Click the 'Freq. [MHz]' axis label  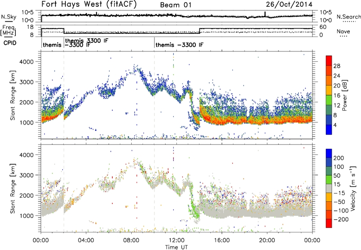tap(9, 30)
